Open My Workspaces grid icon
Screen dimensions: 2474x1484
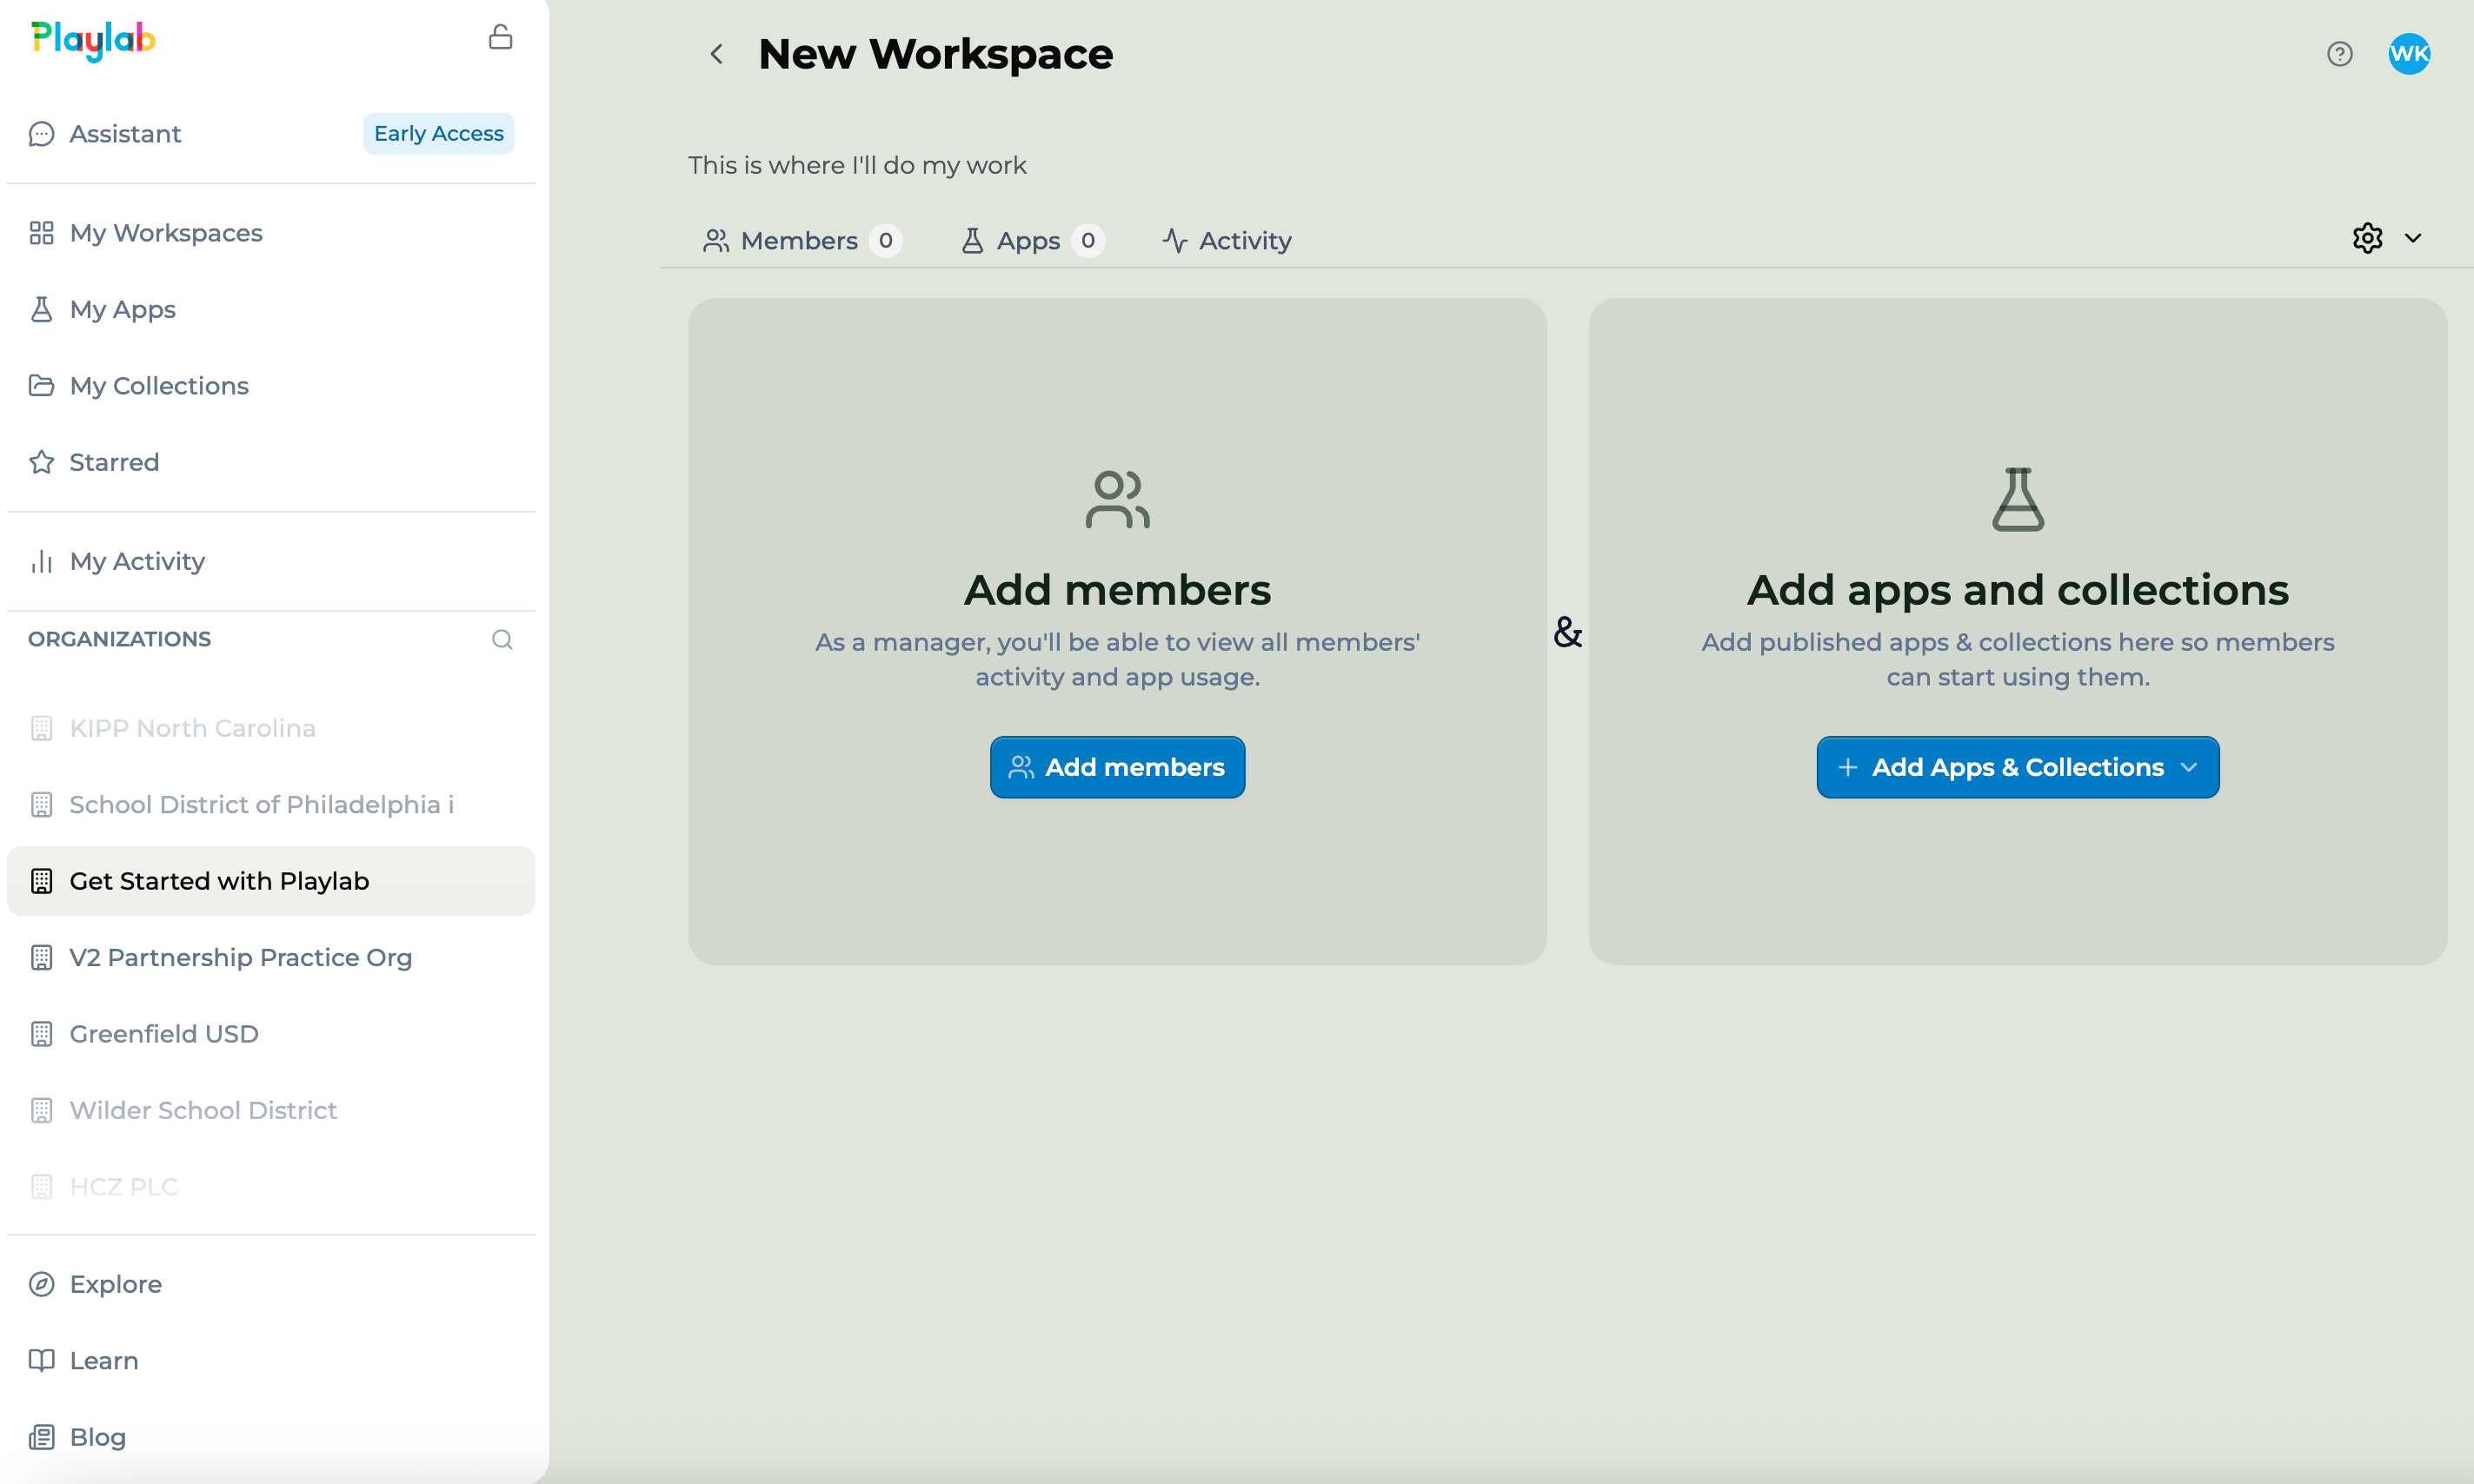[41, 233]
